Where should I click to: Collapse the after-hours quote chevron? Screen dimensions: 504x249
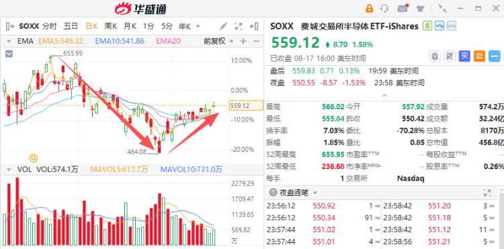click(384, 95)
